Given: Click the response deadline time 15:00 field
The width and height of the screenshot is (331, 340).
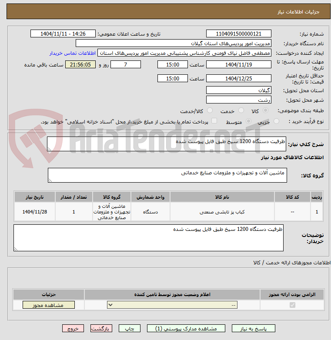Looking at the screenshot, I should point(173,65).
